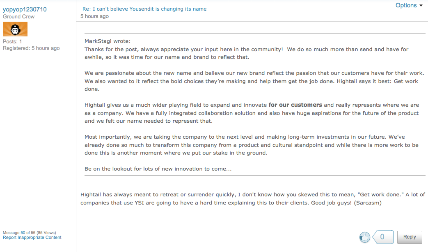Click the quoted line 'Be on the lookout'
Screen dimensions: 428x252
click(x=158, y=169)
